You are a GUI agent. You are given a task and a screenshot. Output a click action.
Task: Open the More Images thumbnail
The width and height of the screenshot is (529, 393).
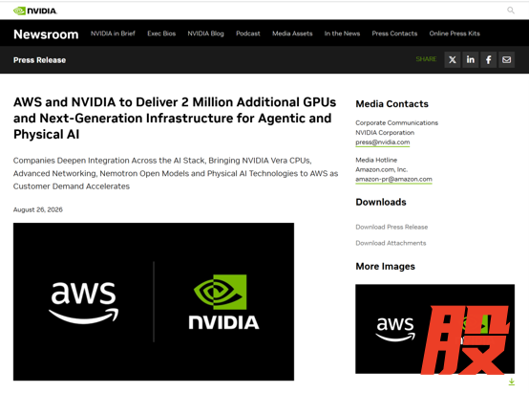pyautogui.click(x=434, y=329)
